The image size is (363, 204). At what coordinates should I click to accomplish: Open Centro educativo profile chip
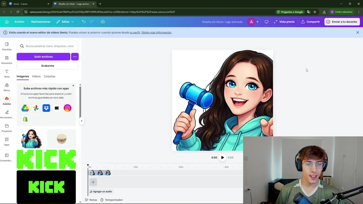point(341,12)
